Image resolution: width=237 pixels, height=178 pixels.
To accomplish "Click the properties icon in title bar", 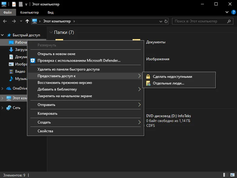I will [14, 4].
